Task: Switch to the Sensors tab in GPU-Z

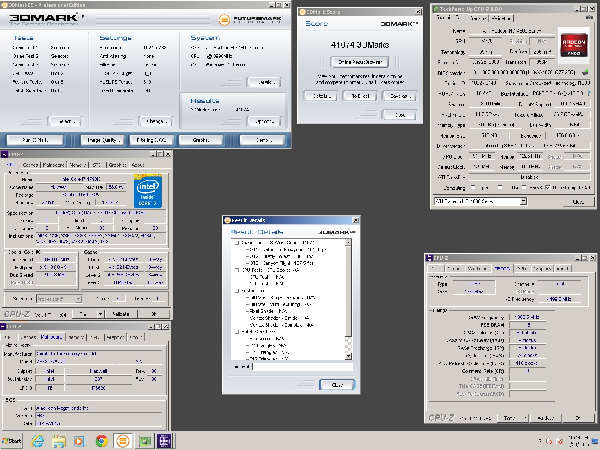Action: pos(478,18)
